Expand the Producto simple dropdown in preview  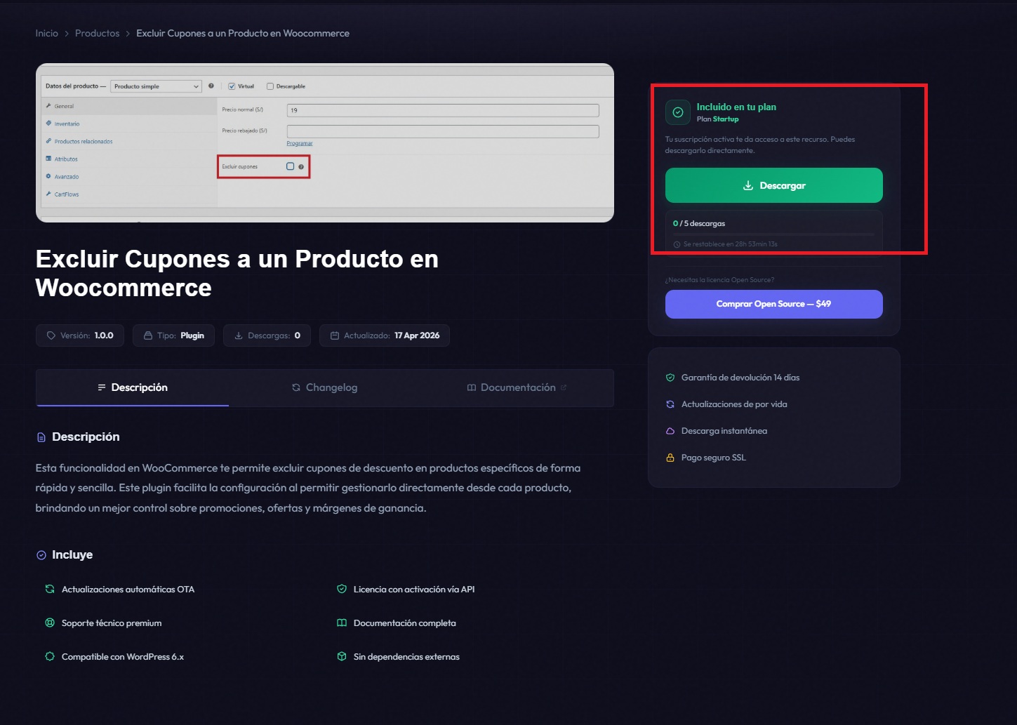tap(156, 86)
